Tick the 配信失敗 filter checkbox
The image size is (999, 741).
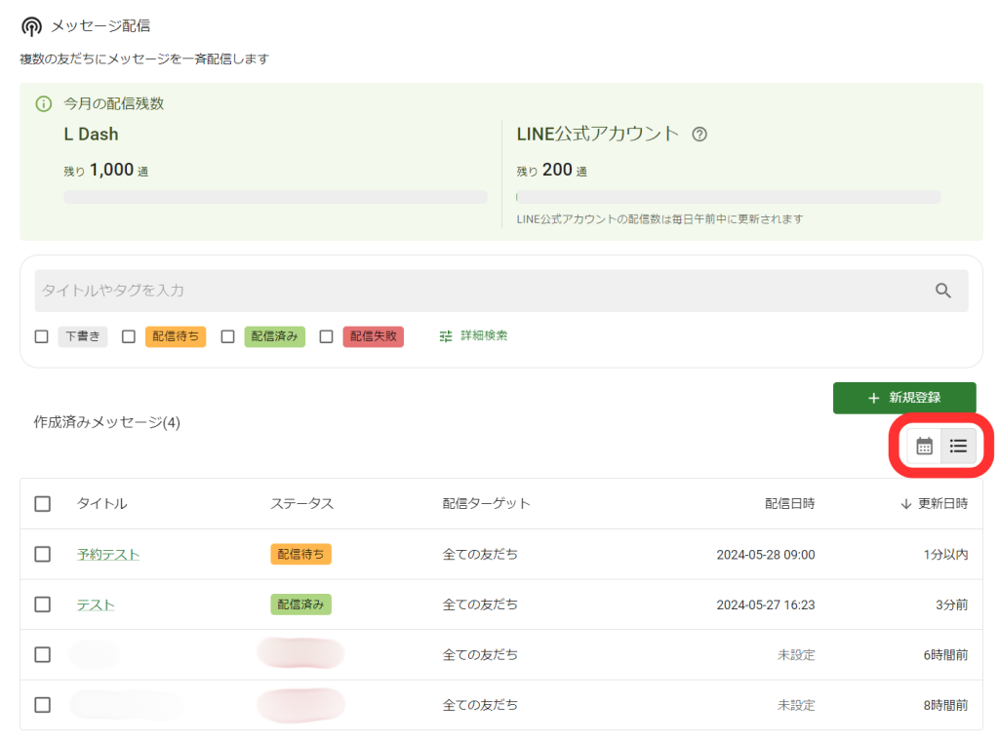(x=327, y=336)
